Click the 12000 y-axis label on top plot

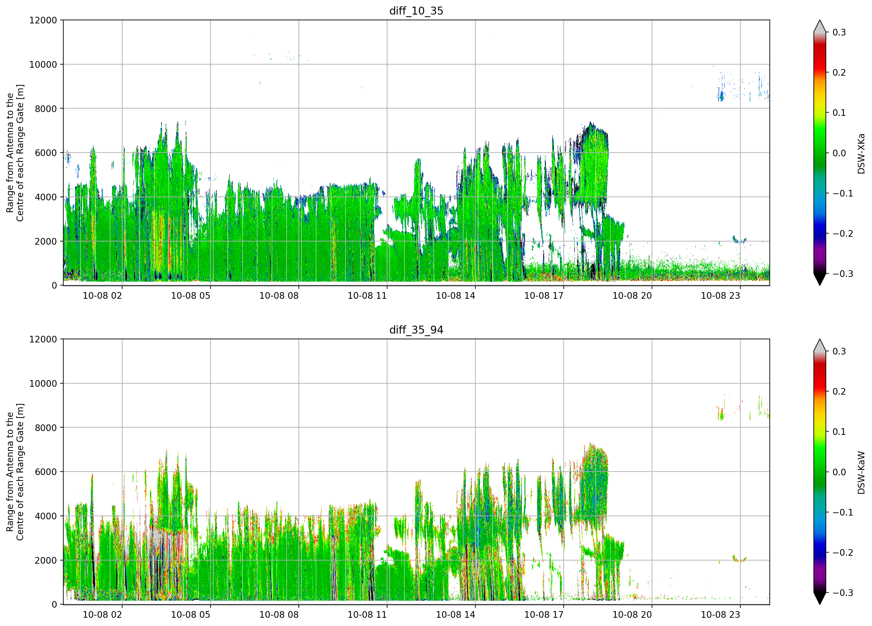pos(43,20)
